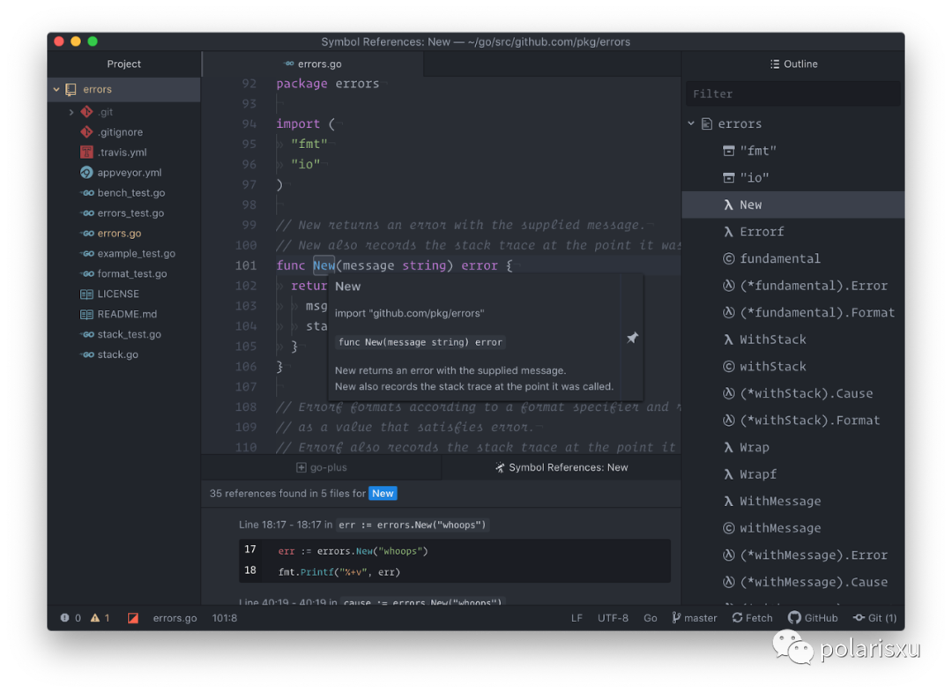
Task: Click the master branch indicator
Action: click(695, 618)
